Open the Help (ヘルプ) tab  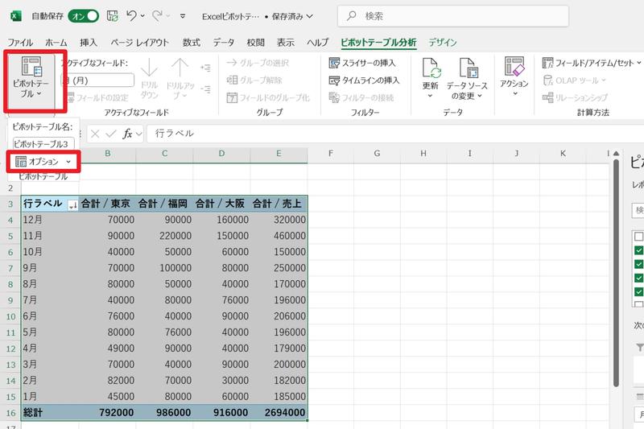click(x=317, y=43)
